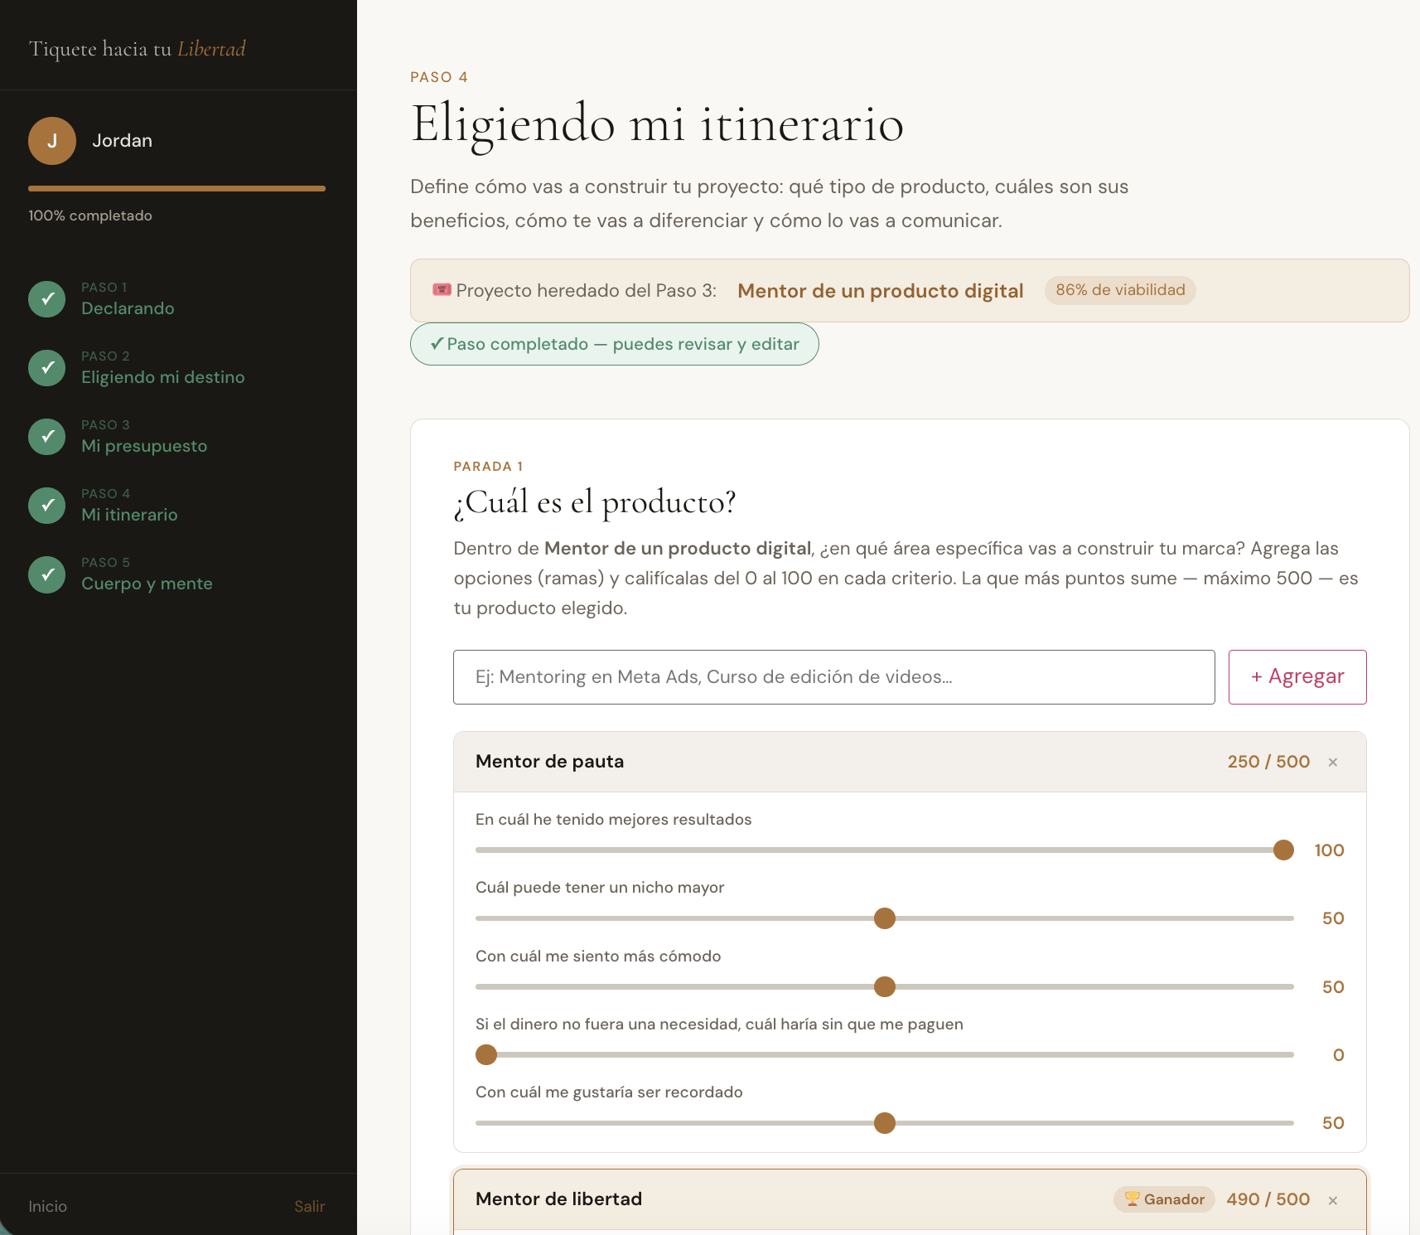The image size is (1420, 1235).
Task: Click the 250 / 500 score
Action: pos(1268,762)
